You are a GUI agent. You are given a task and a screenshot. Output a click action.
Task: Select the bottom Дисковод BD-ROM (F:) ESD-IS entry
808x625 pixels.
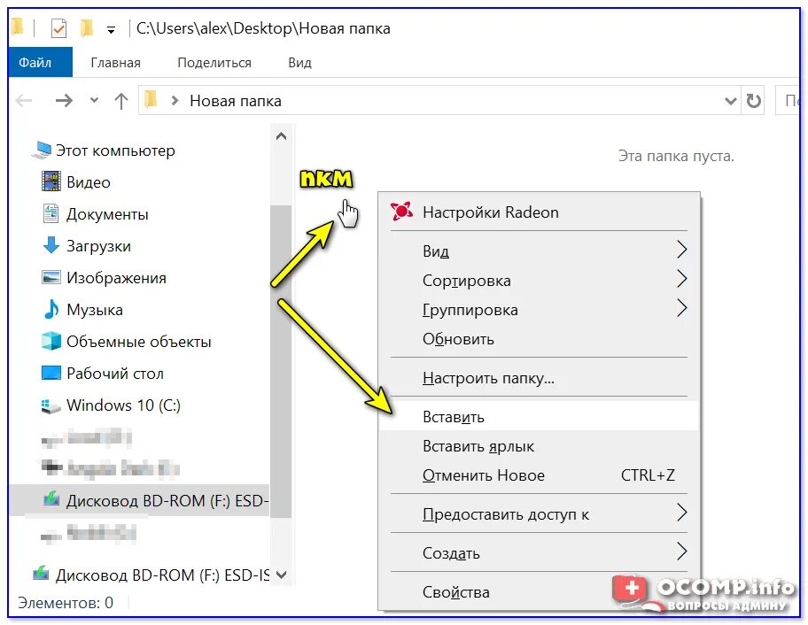(162, 575)
